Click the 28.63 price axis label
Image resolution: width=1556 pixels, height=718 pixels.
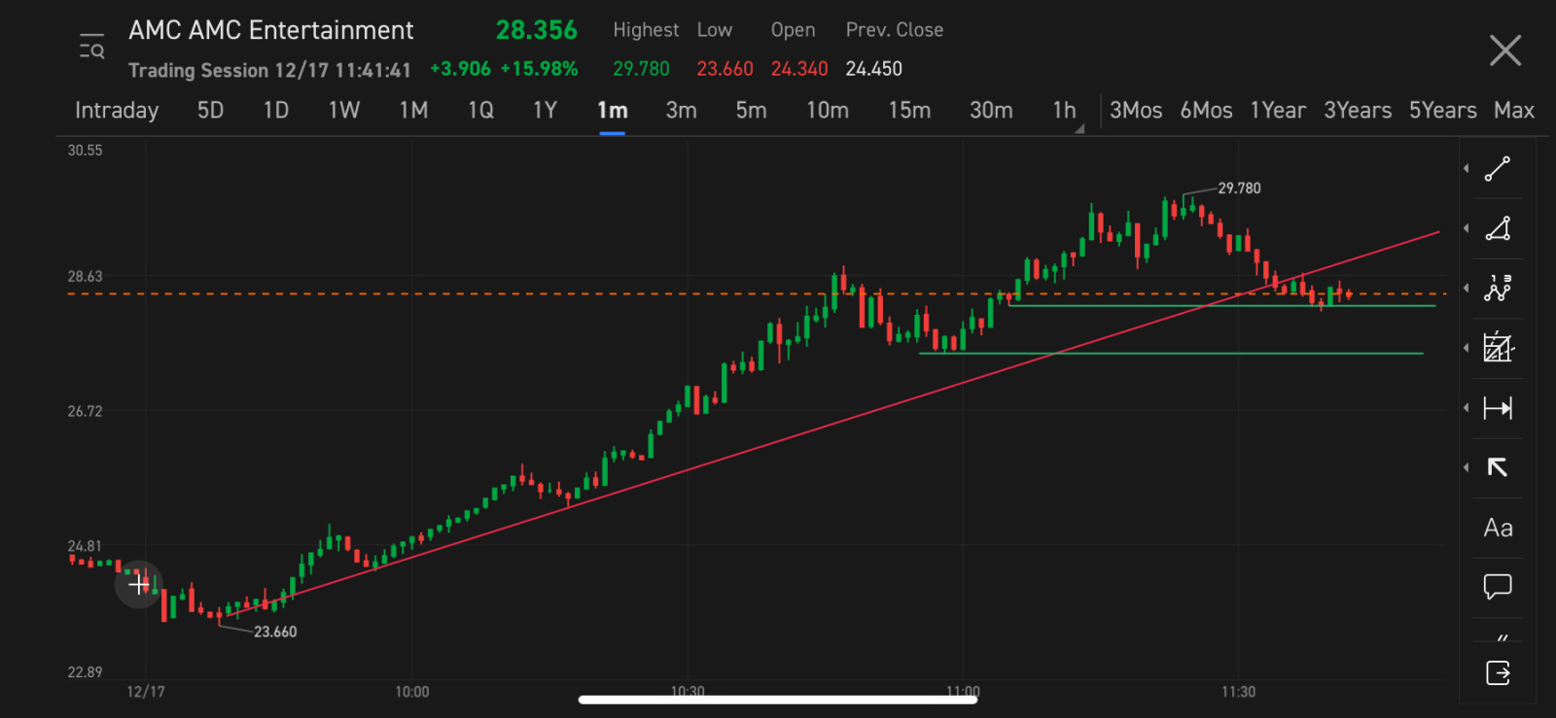pyautogui.click(x=85, y=277)
